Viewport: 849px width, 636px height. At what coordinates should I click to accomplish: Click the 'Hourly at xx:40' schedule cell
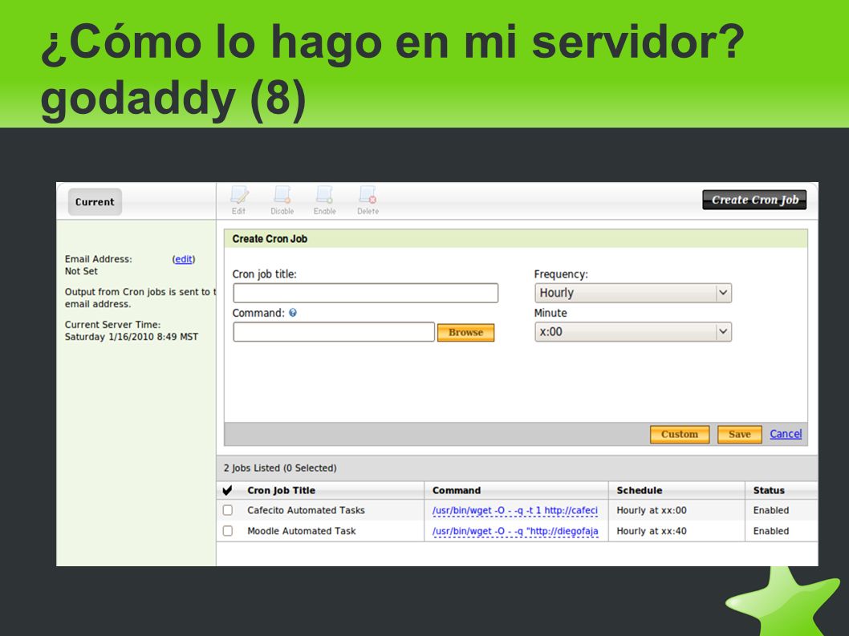[x=652, y=531]
